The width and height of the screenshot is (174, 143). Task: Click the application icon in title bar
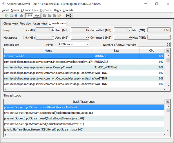(4, 4)
